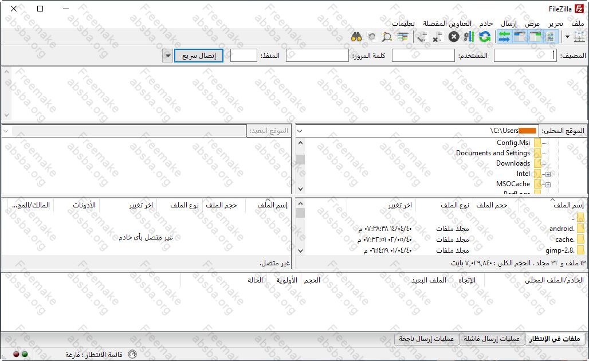
Task: Focus the كلمة المرور password field
Action: pos(317,56)
